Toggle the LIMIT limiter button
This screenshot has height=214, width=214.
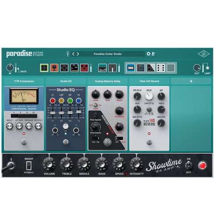point(207,68)
